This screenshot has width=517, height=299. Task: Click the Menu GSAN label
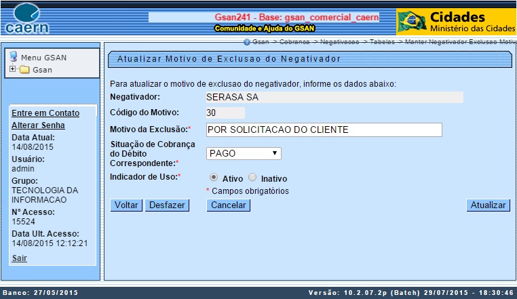coord(44,58)
